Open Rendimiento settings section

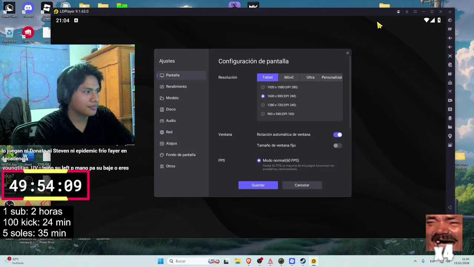(181, 86)
